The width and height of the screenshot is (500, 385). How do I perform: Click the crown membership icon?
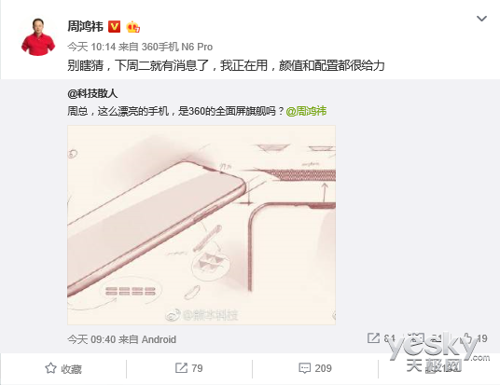click(133, 27)
